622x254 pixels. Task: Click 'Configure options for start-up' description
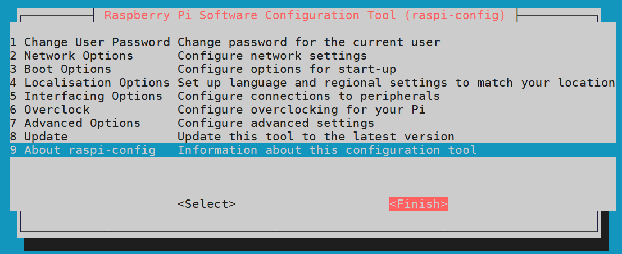pos(287,69)
